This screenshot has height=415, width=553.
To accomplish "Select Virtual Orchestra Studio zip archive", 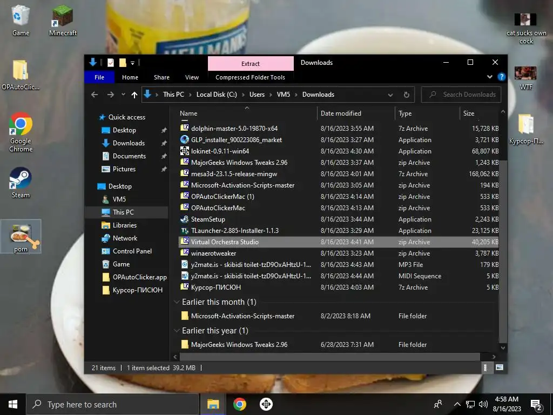I will (x=339, y=242).
